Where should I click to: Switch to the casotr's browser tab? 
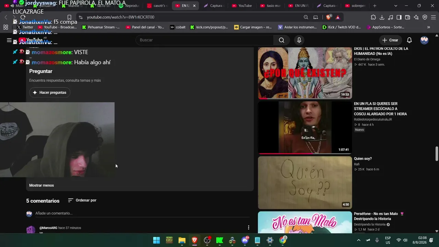157,5
